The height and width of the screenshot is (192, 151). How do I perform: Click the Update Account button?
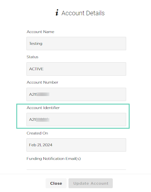click(91, 183)
